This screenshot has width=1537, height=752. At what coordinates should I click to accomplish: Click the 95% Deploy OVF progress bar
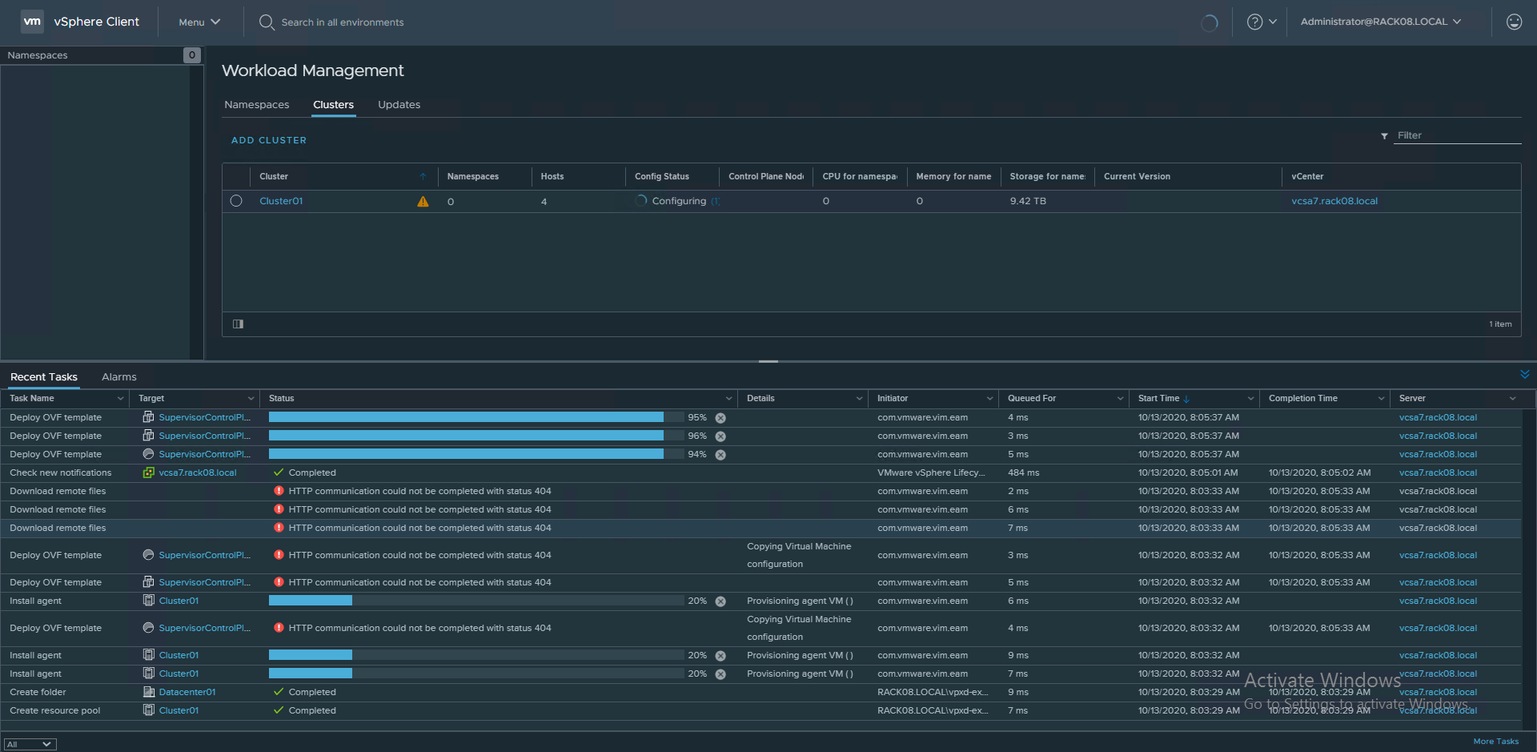pos(476,417)
